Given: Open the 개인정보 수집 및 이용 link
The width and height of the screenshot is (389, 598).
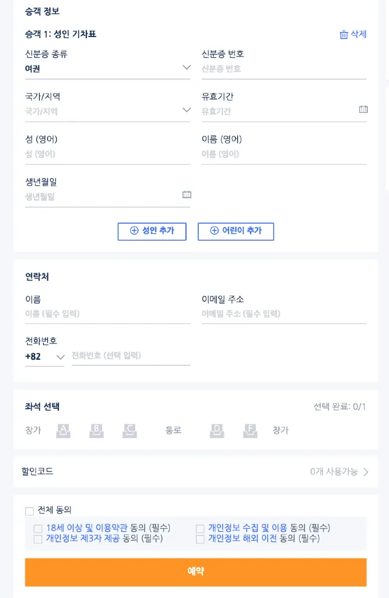Looking at the screenshot, I should 247,528.
